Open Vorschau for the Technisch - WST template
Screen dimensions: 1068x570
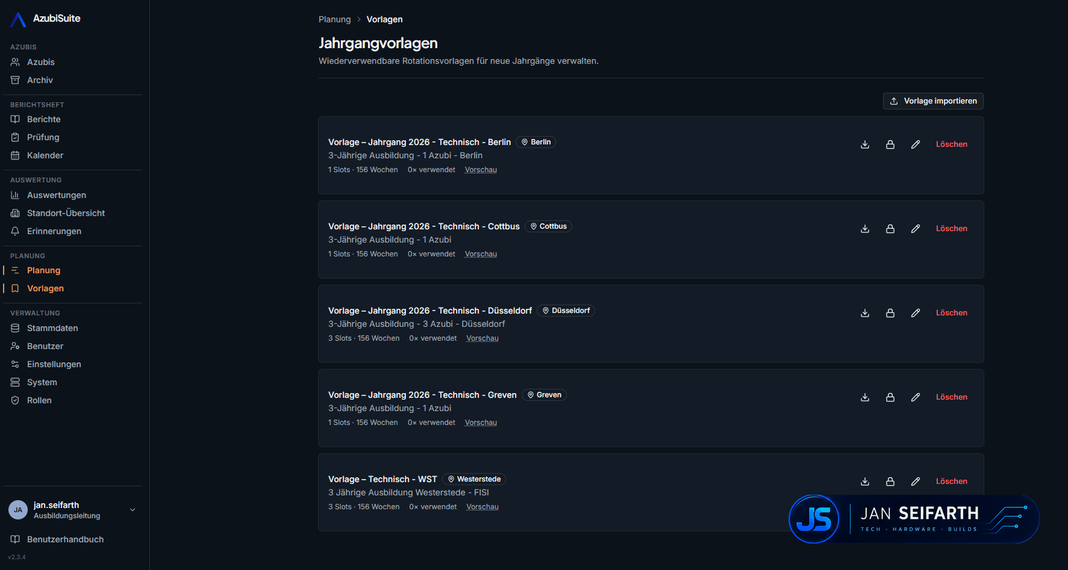coord(482,507)
